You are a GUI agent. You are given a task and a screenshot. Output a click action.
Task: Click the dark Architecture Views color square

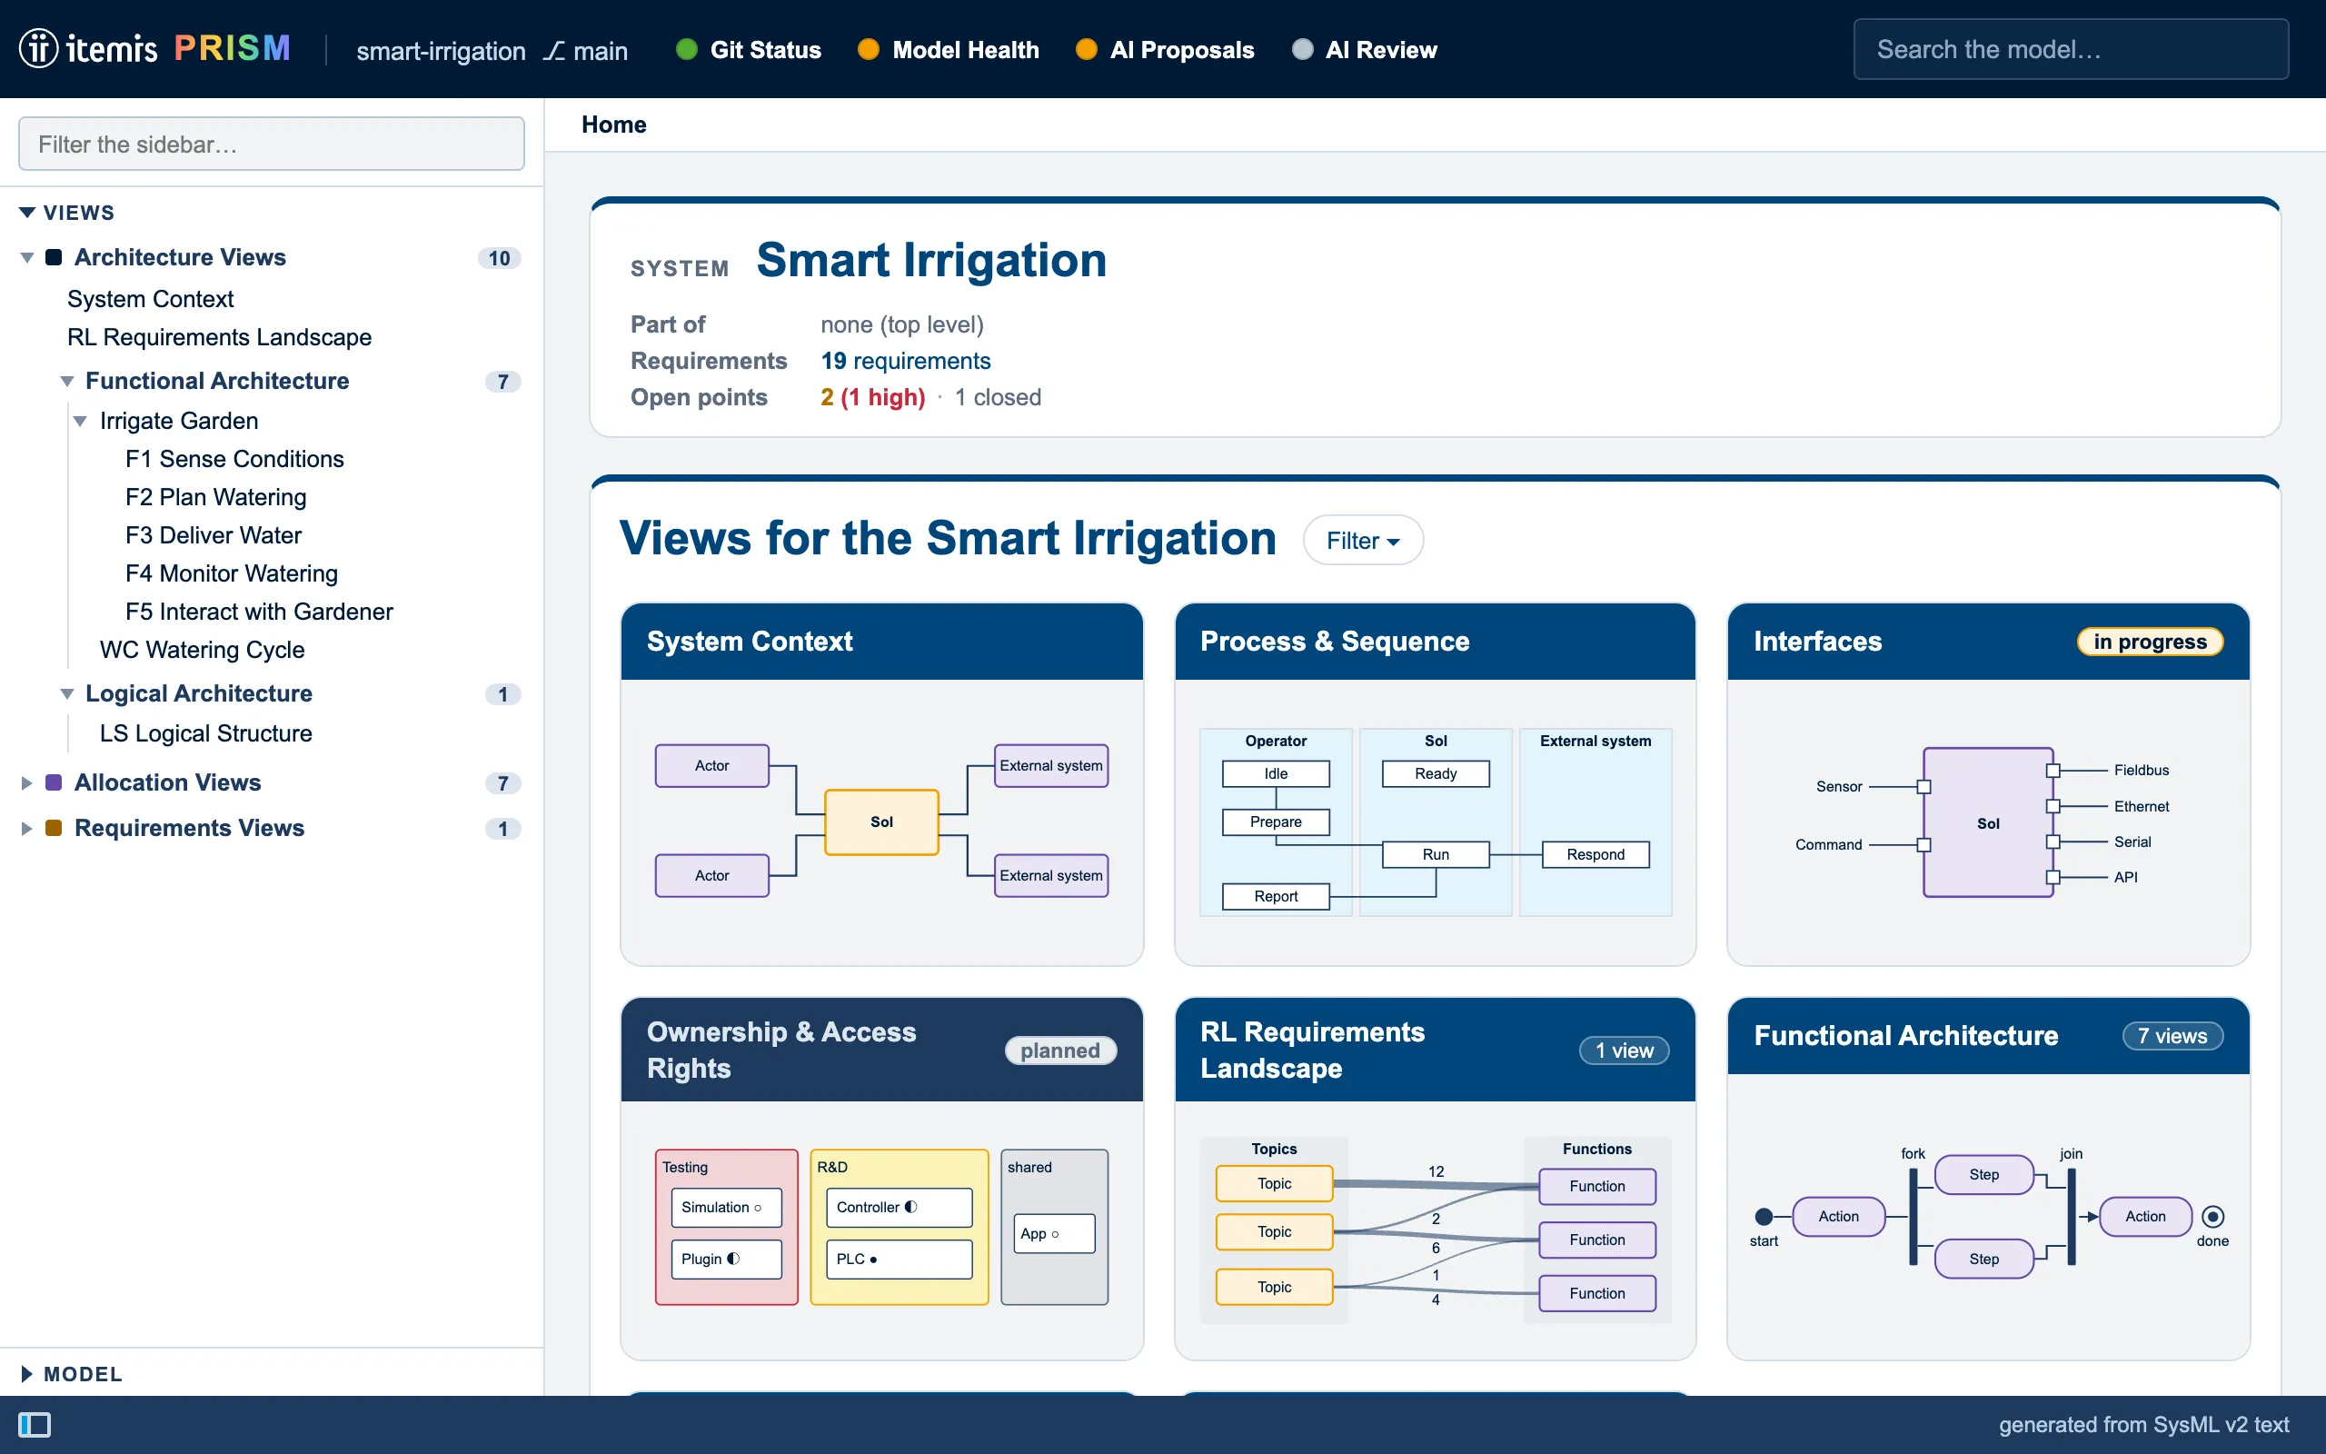[54, 257]
